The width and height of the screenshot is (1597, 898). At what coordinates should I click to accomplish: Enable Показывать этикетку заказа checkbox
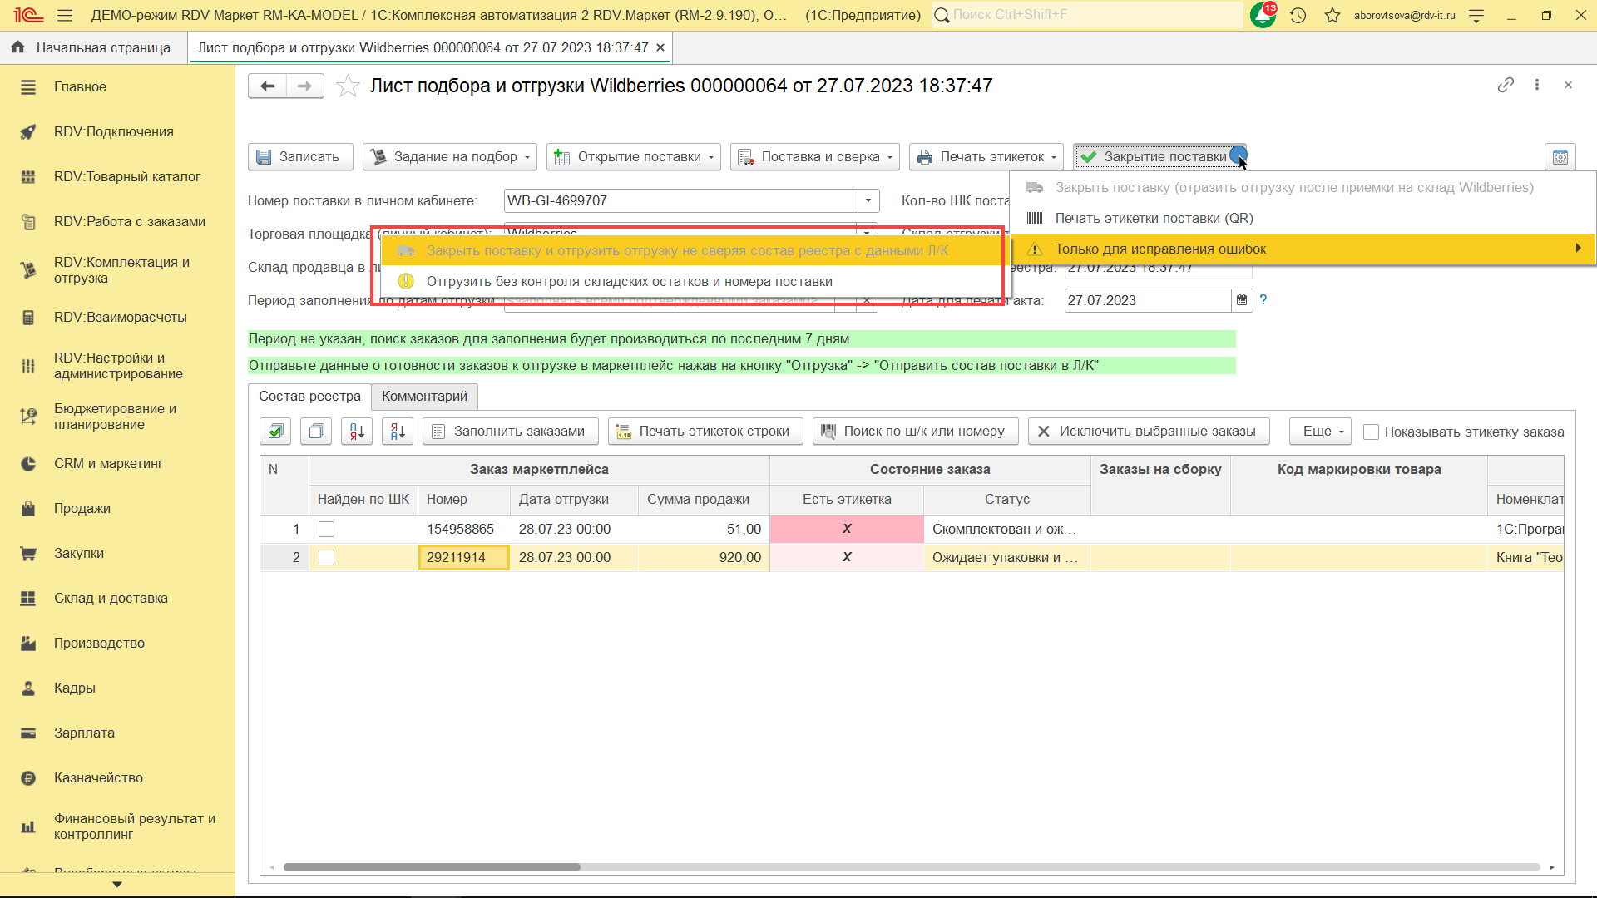(1372, 432)
